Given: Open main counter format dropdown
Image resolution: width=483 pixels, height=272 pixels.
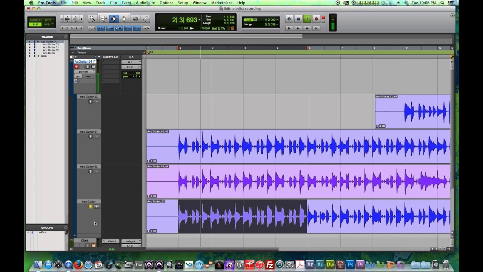Looking at the screenshot, I should point(200,20).
